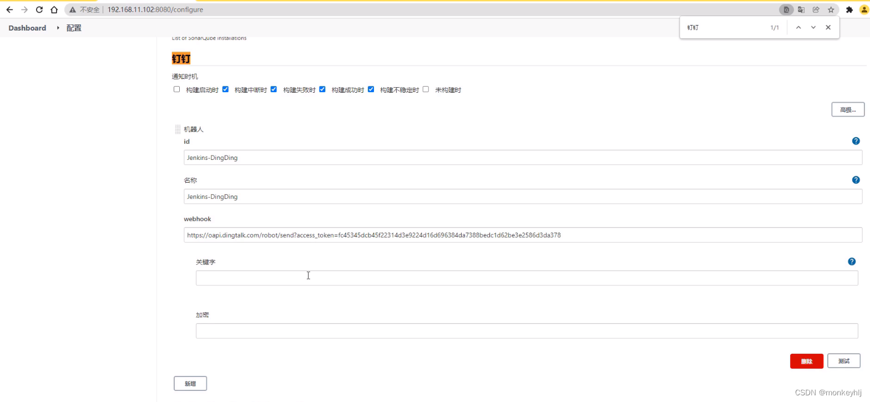The height and width of the screenshot is (402, 870).
Task: Click the find-in-page icon in address bar
Action: click(786, 9)
